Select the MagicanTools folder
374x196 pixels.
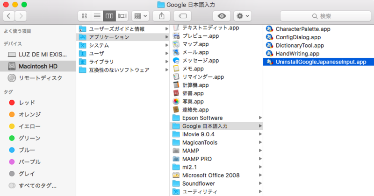(x=216, y=142)
